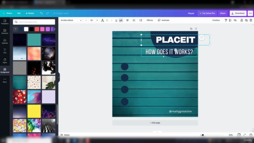
Task: Enter fullscreen presentation mode
Action: pos(244,135)
